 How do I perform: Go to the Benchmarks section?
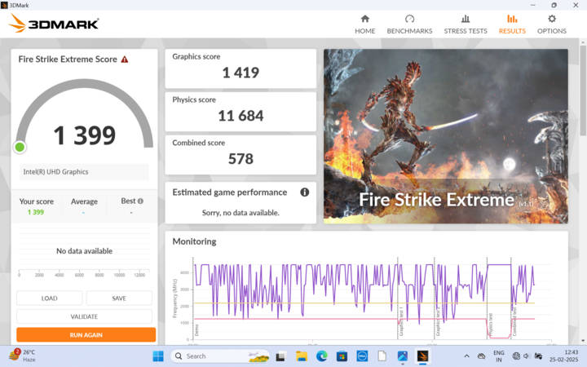coord(409,24)
